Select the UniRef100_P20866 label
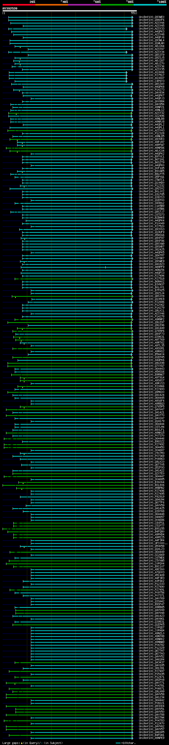This screenshot has width=169, height=745. pos(152,386)
